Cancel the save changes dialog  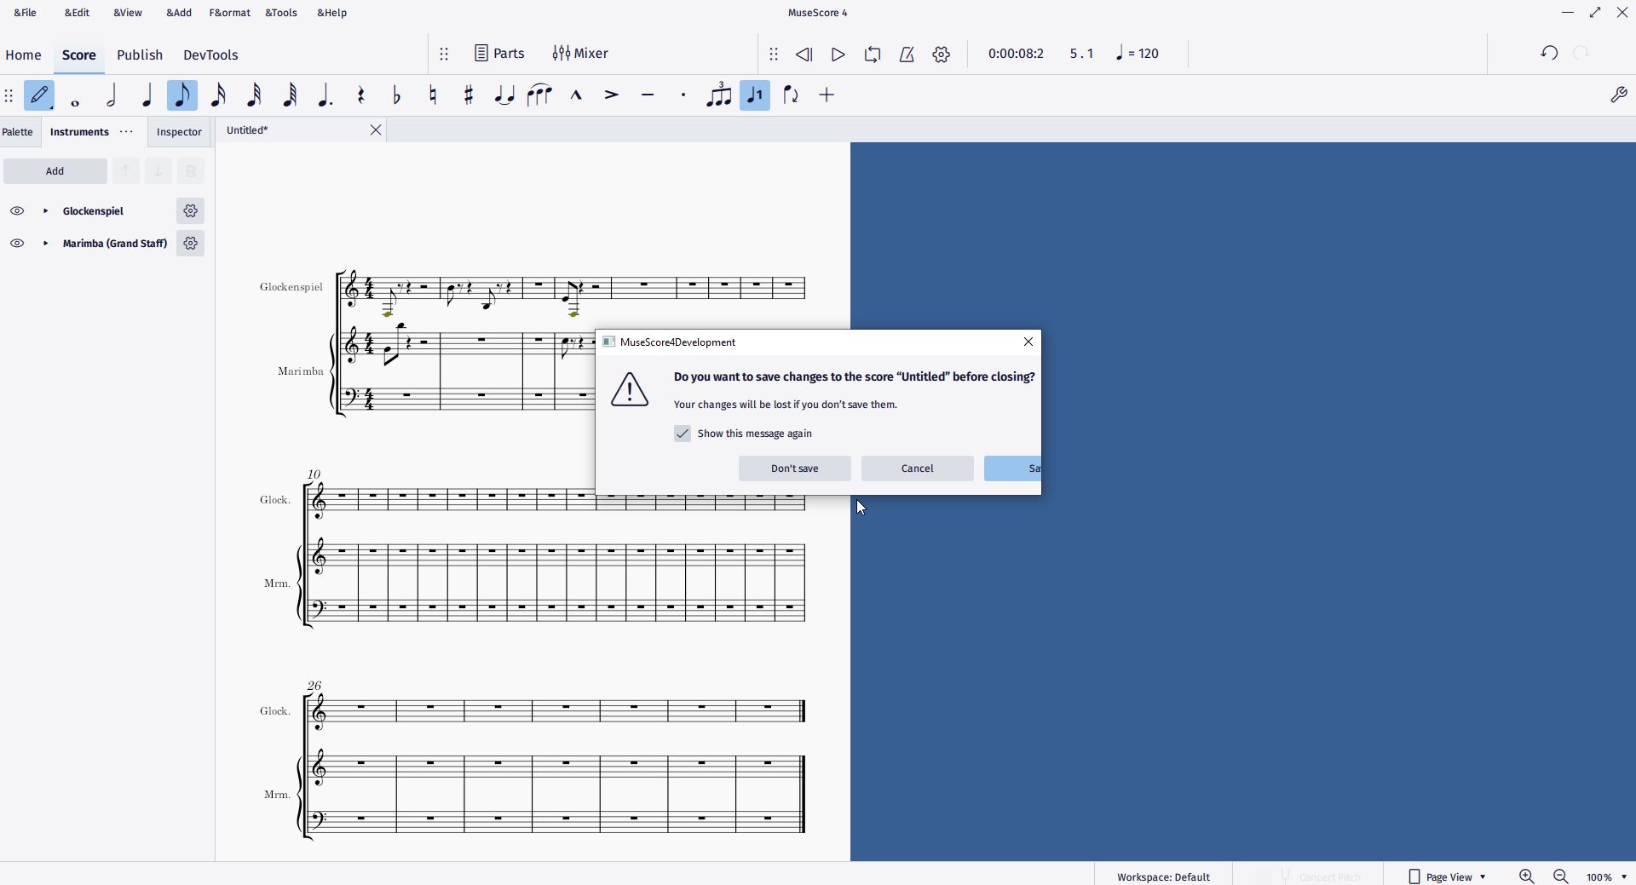pos(917,468)
